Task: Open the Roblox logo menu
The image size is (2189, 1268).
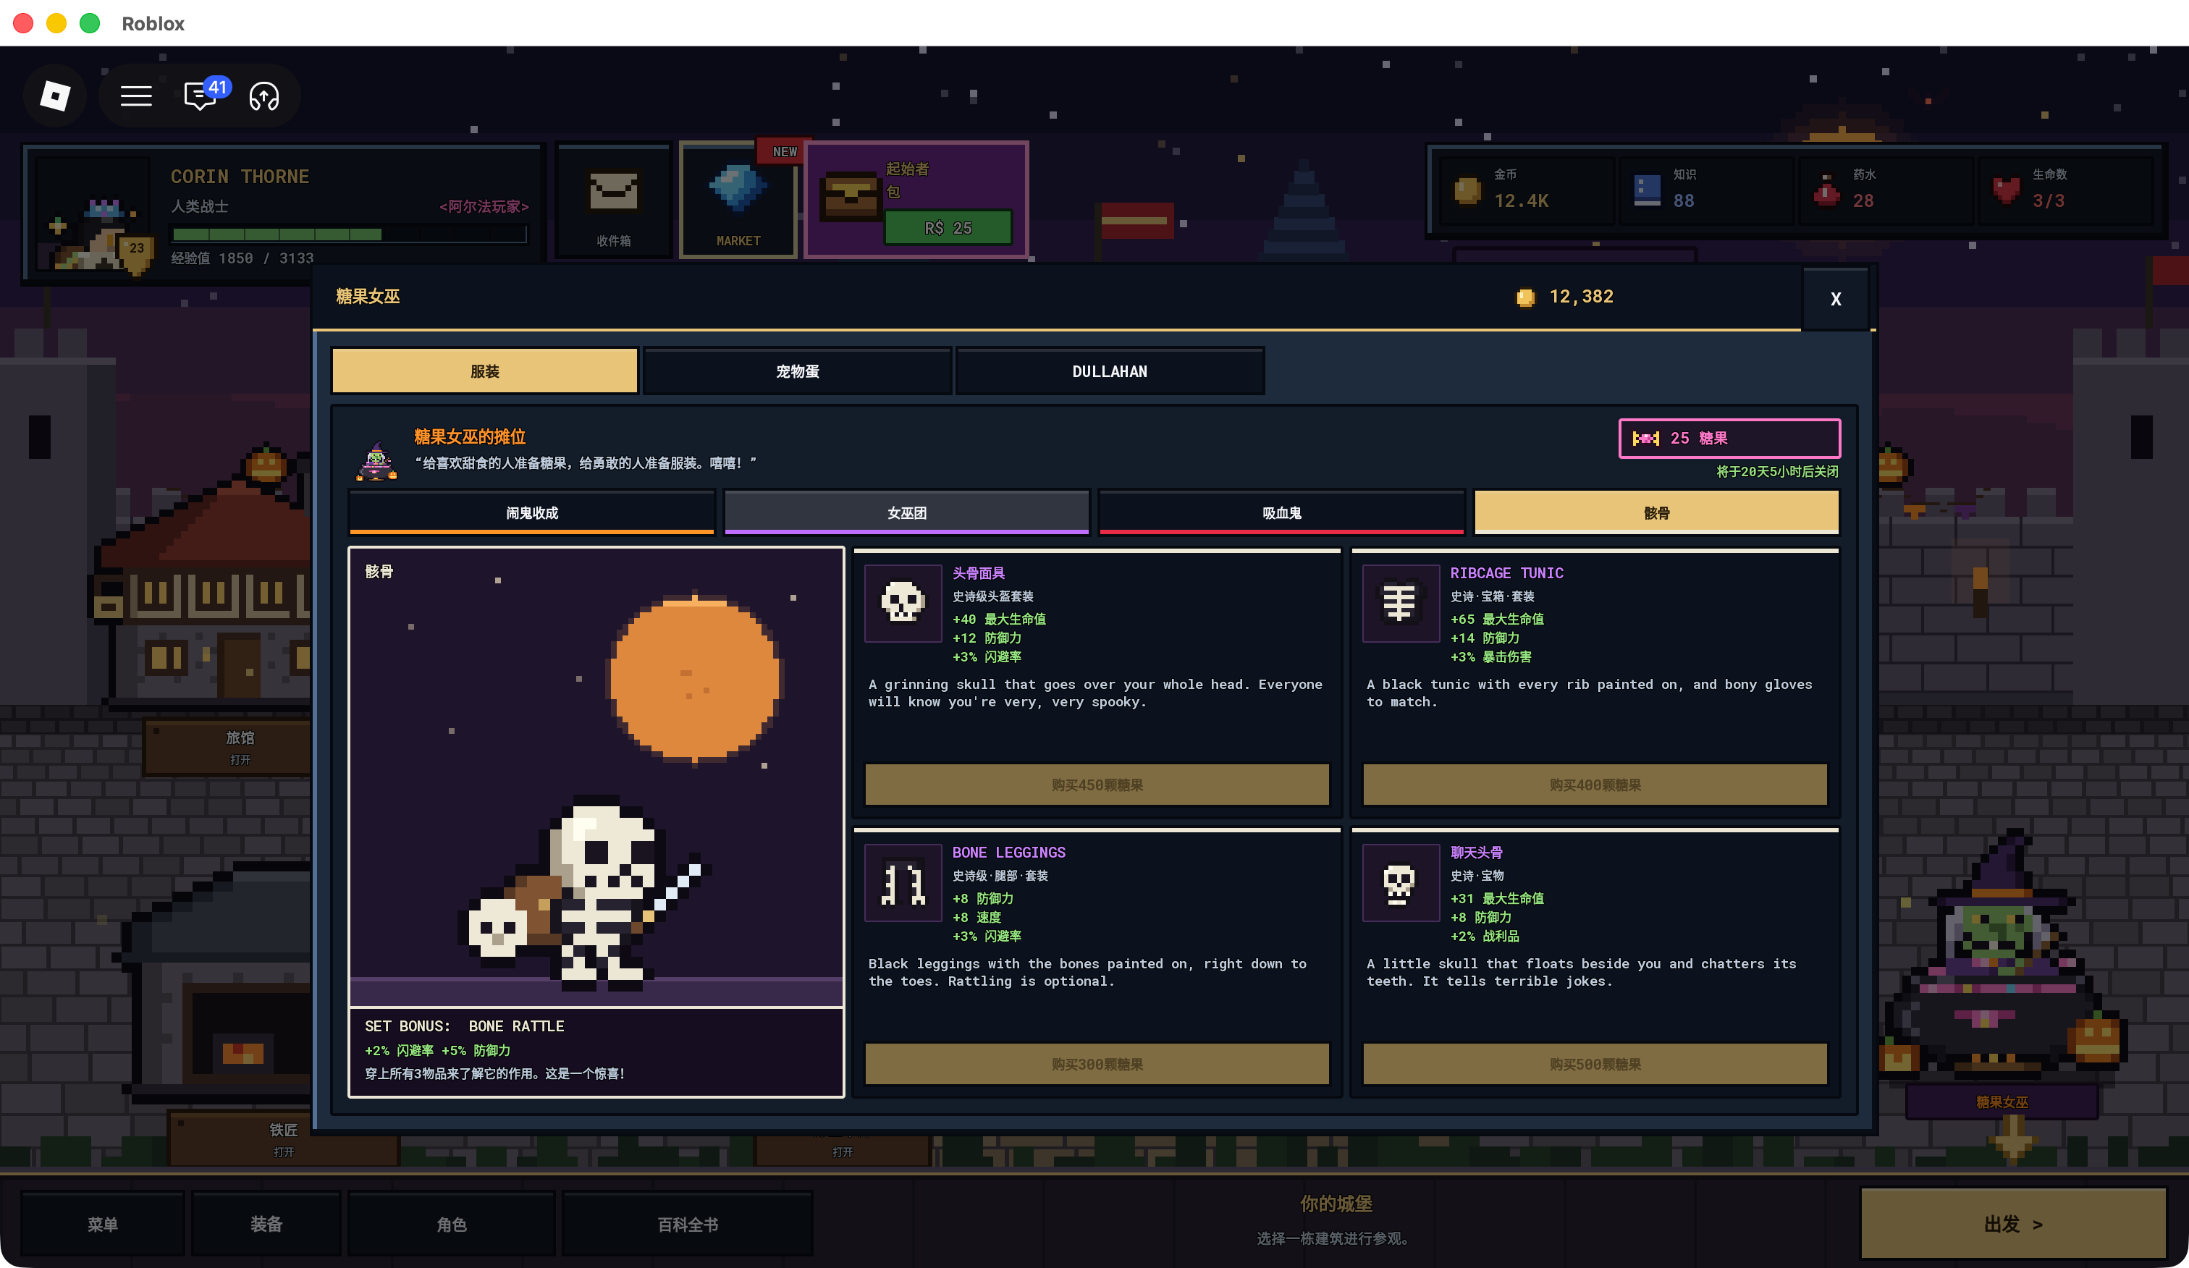Action: [x=55, y=96]
